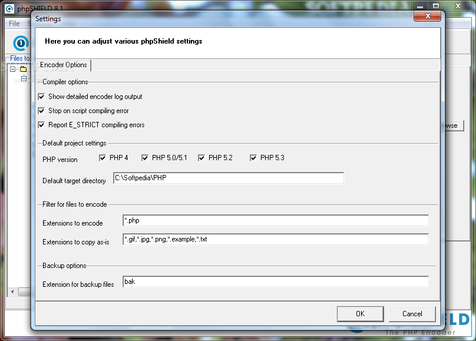Uncheck the PHP 4 version checkbox

pyautogui.click(x=103, y=158)
